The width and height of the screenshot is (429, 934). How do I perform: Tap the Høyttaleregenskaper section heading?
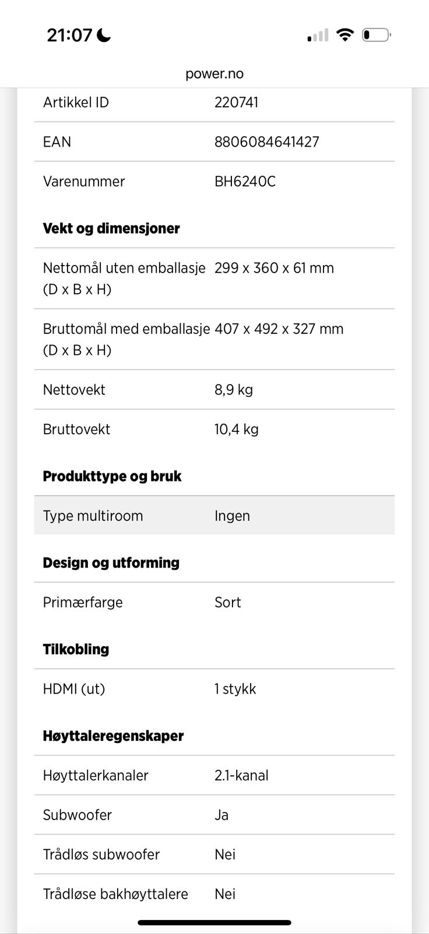point(113,736)
